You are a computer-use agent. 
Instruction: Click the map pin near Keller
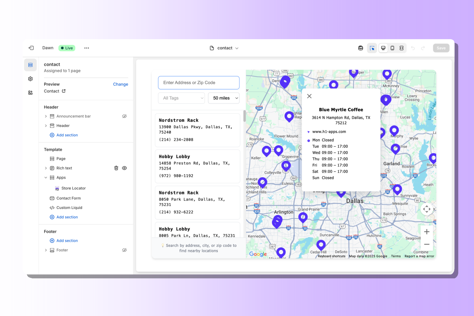click(x=266, y=151)
